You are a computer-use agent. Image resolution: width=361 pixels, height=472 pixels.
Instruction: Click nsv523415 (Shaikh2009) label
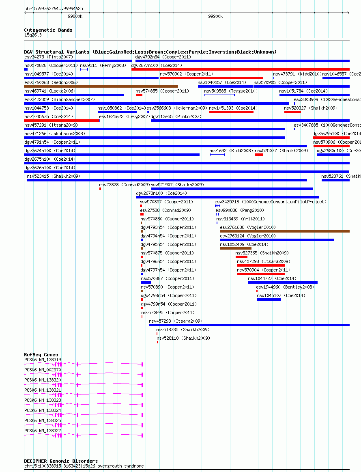pyautogui.click(x=54, y=176)
